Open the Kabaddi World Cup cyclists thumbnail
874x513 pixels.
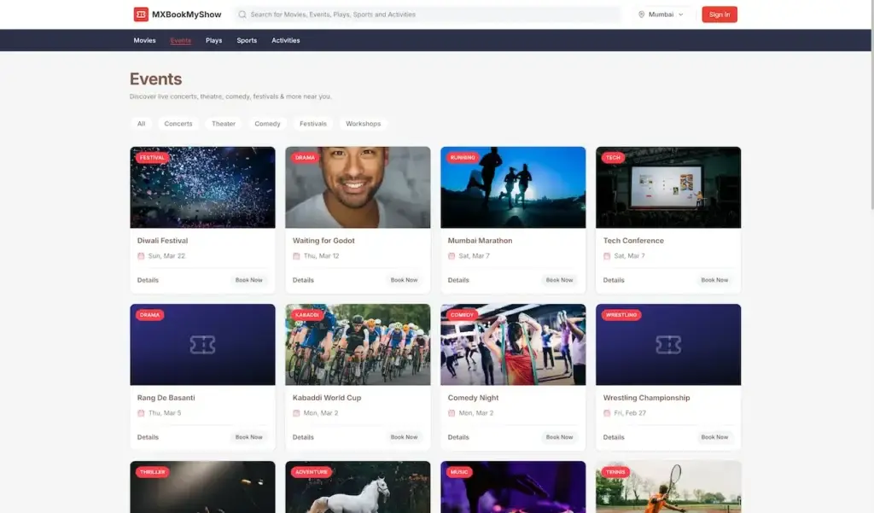point(358,345)
